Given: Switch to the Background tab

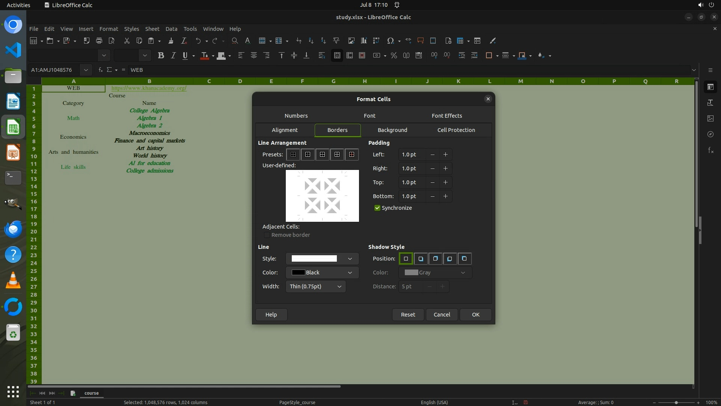Looking at the screenshot, I should (392, 130).
